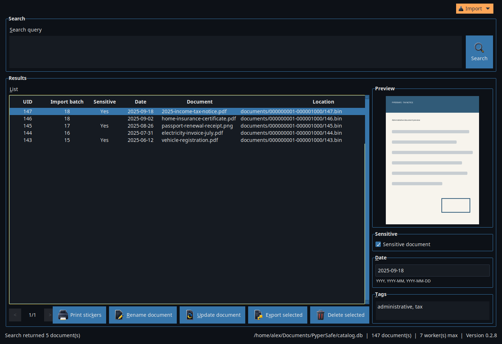
Task: Sort by Location column header
Action: (323, 102)
